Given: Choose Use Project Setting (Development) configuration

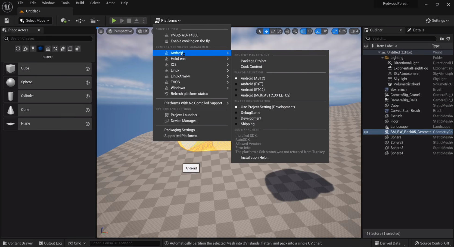Looking at the screenshot, I should [268, 107].
